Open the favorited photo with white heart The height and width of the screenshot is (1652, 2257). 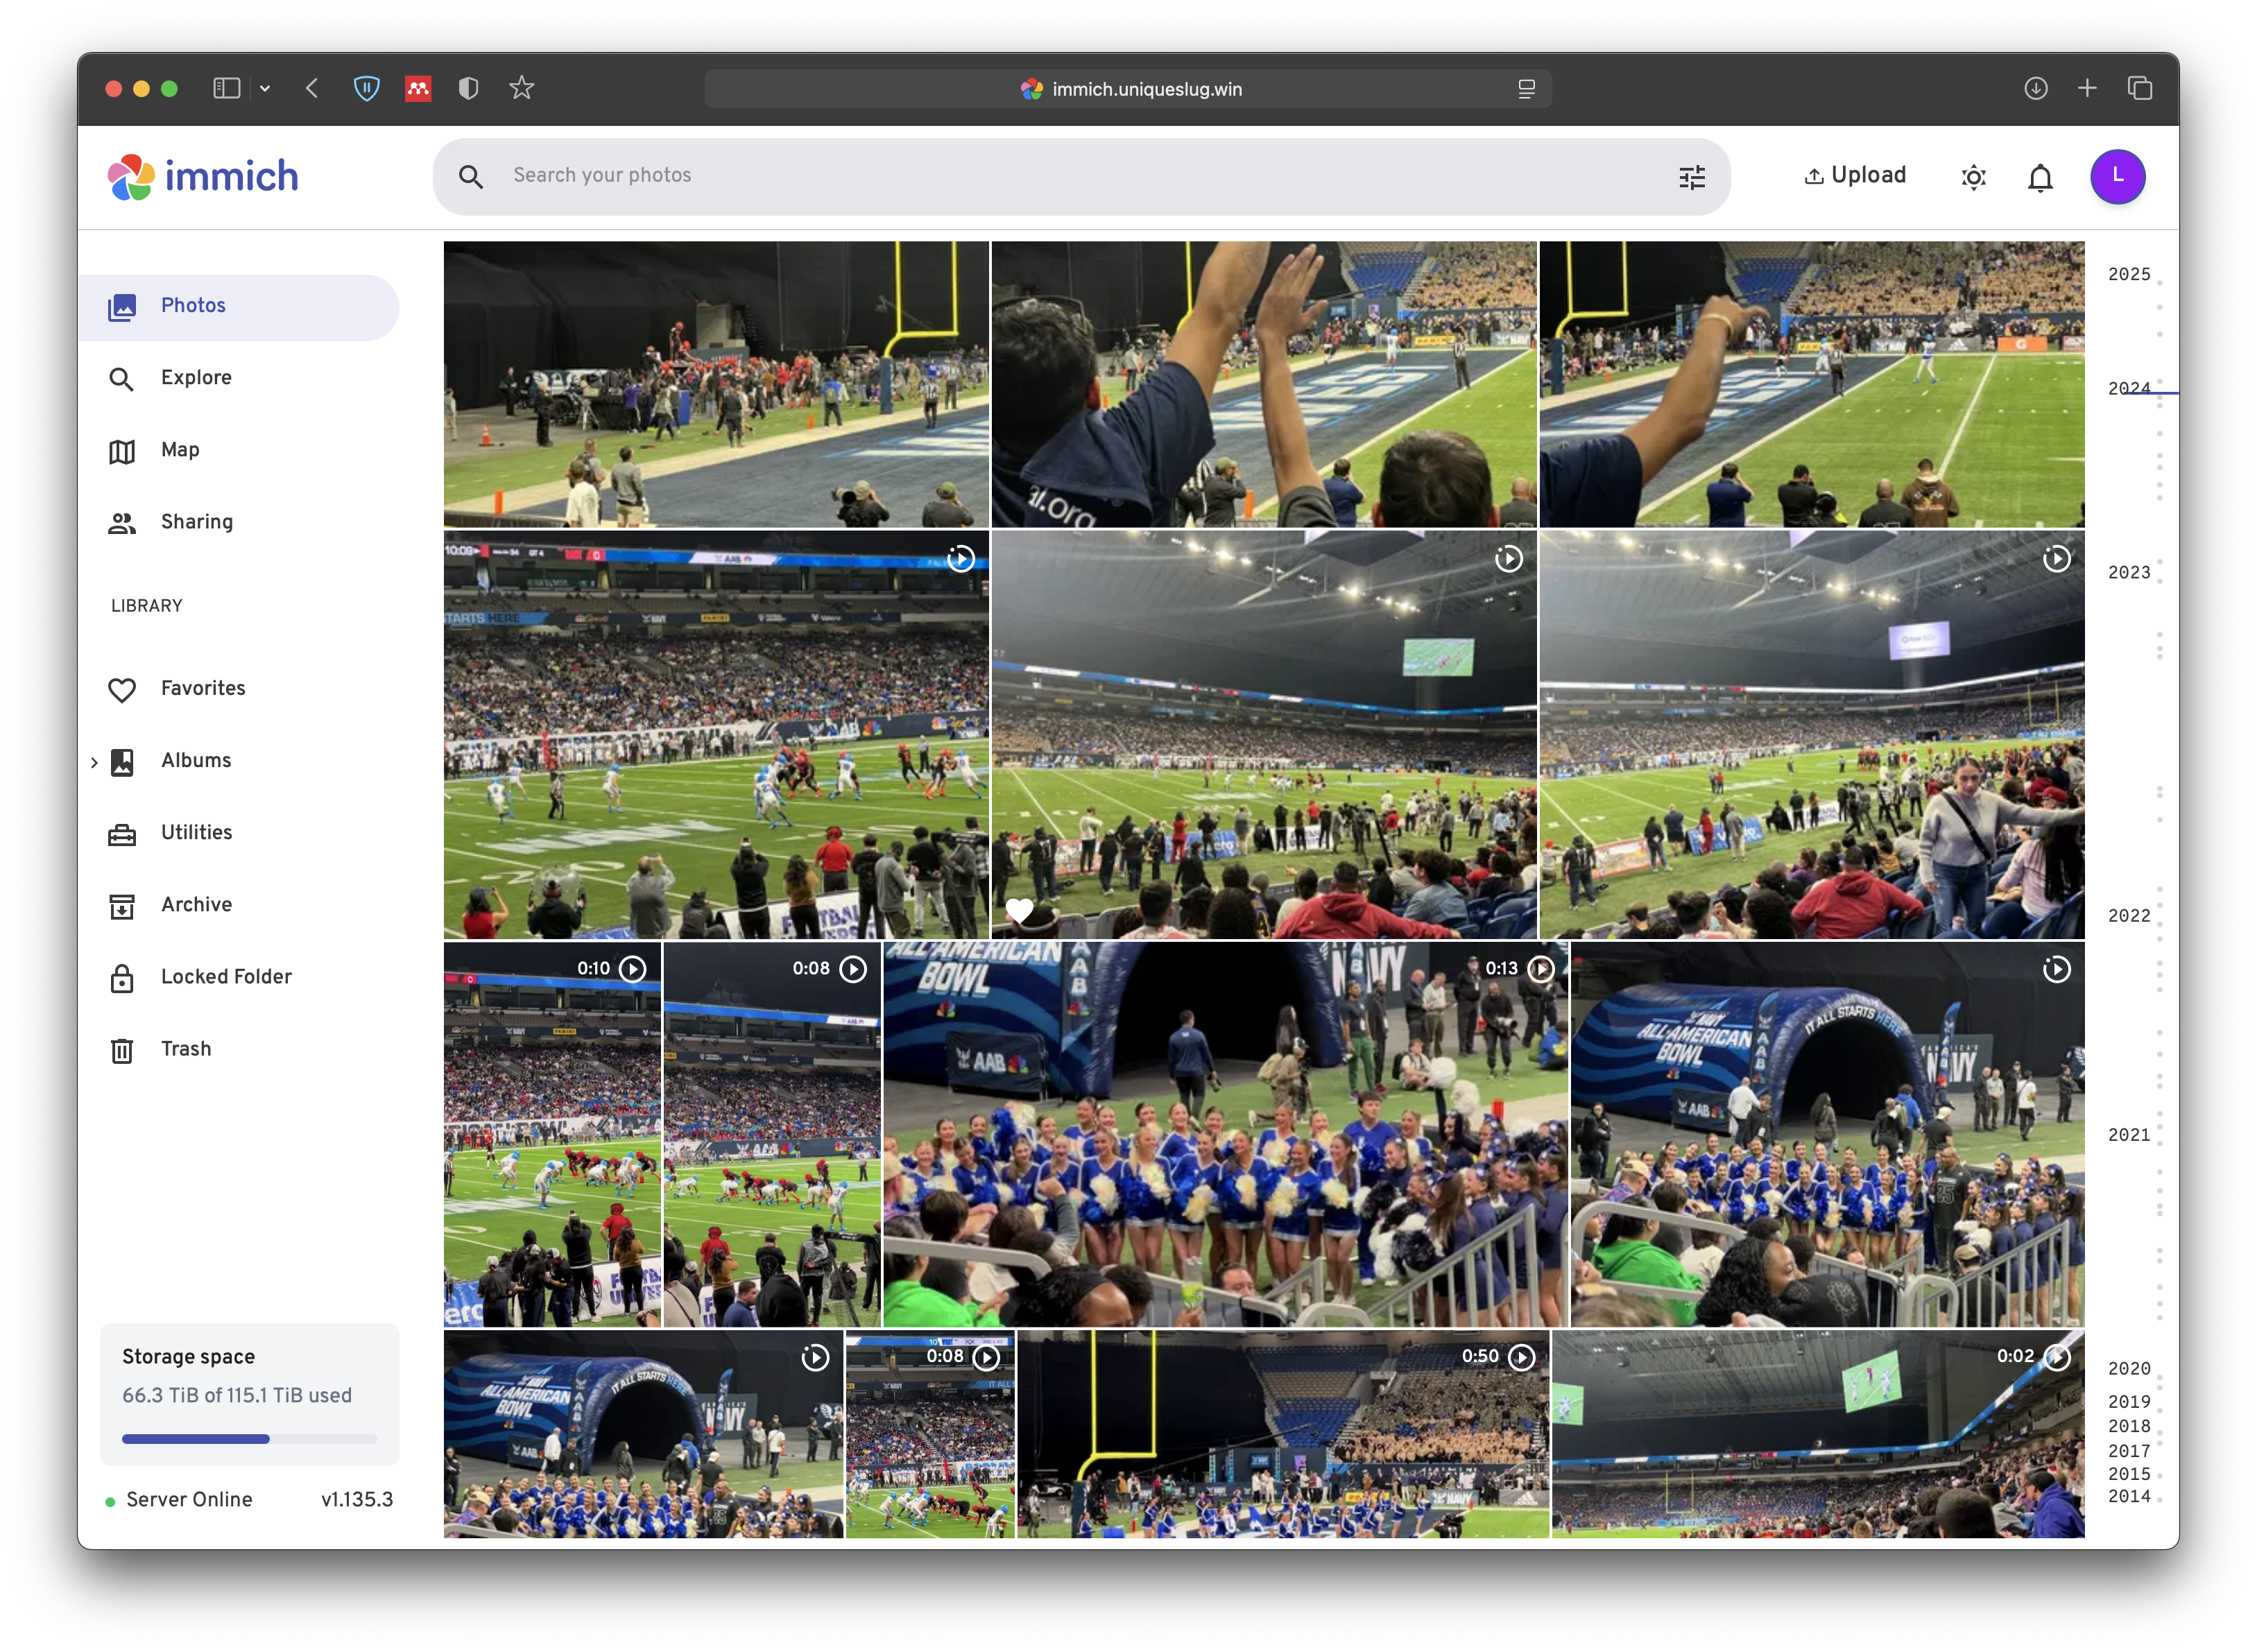click(1264, 735)
